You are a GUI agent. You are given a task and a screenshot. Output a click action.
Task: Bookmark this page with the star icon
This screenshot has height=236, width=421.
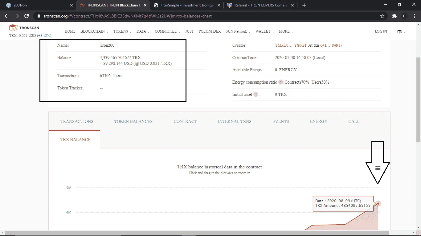click(382, 16)
